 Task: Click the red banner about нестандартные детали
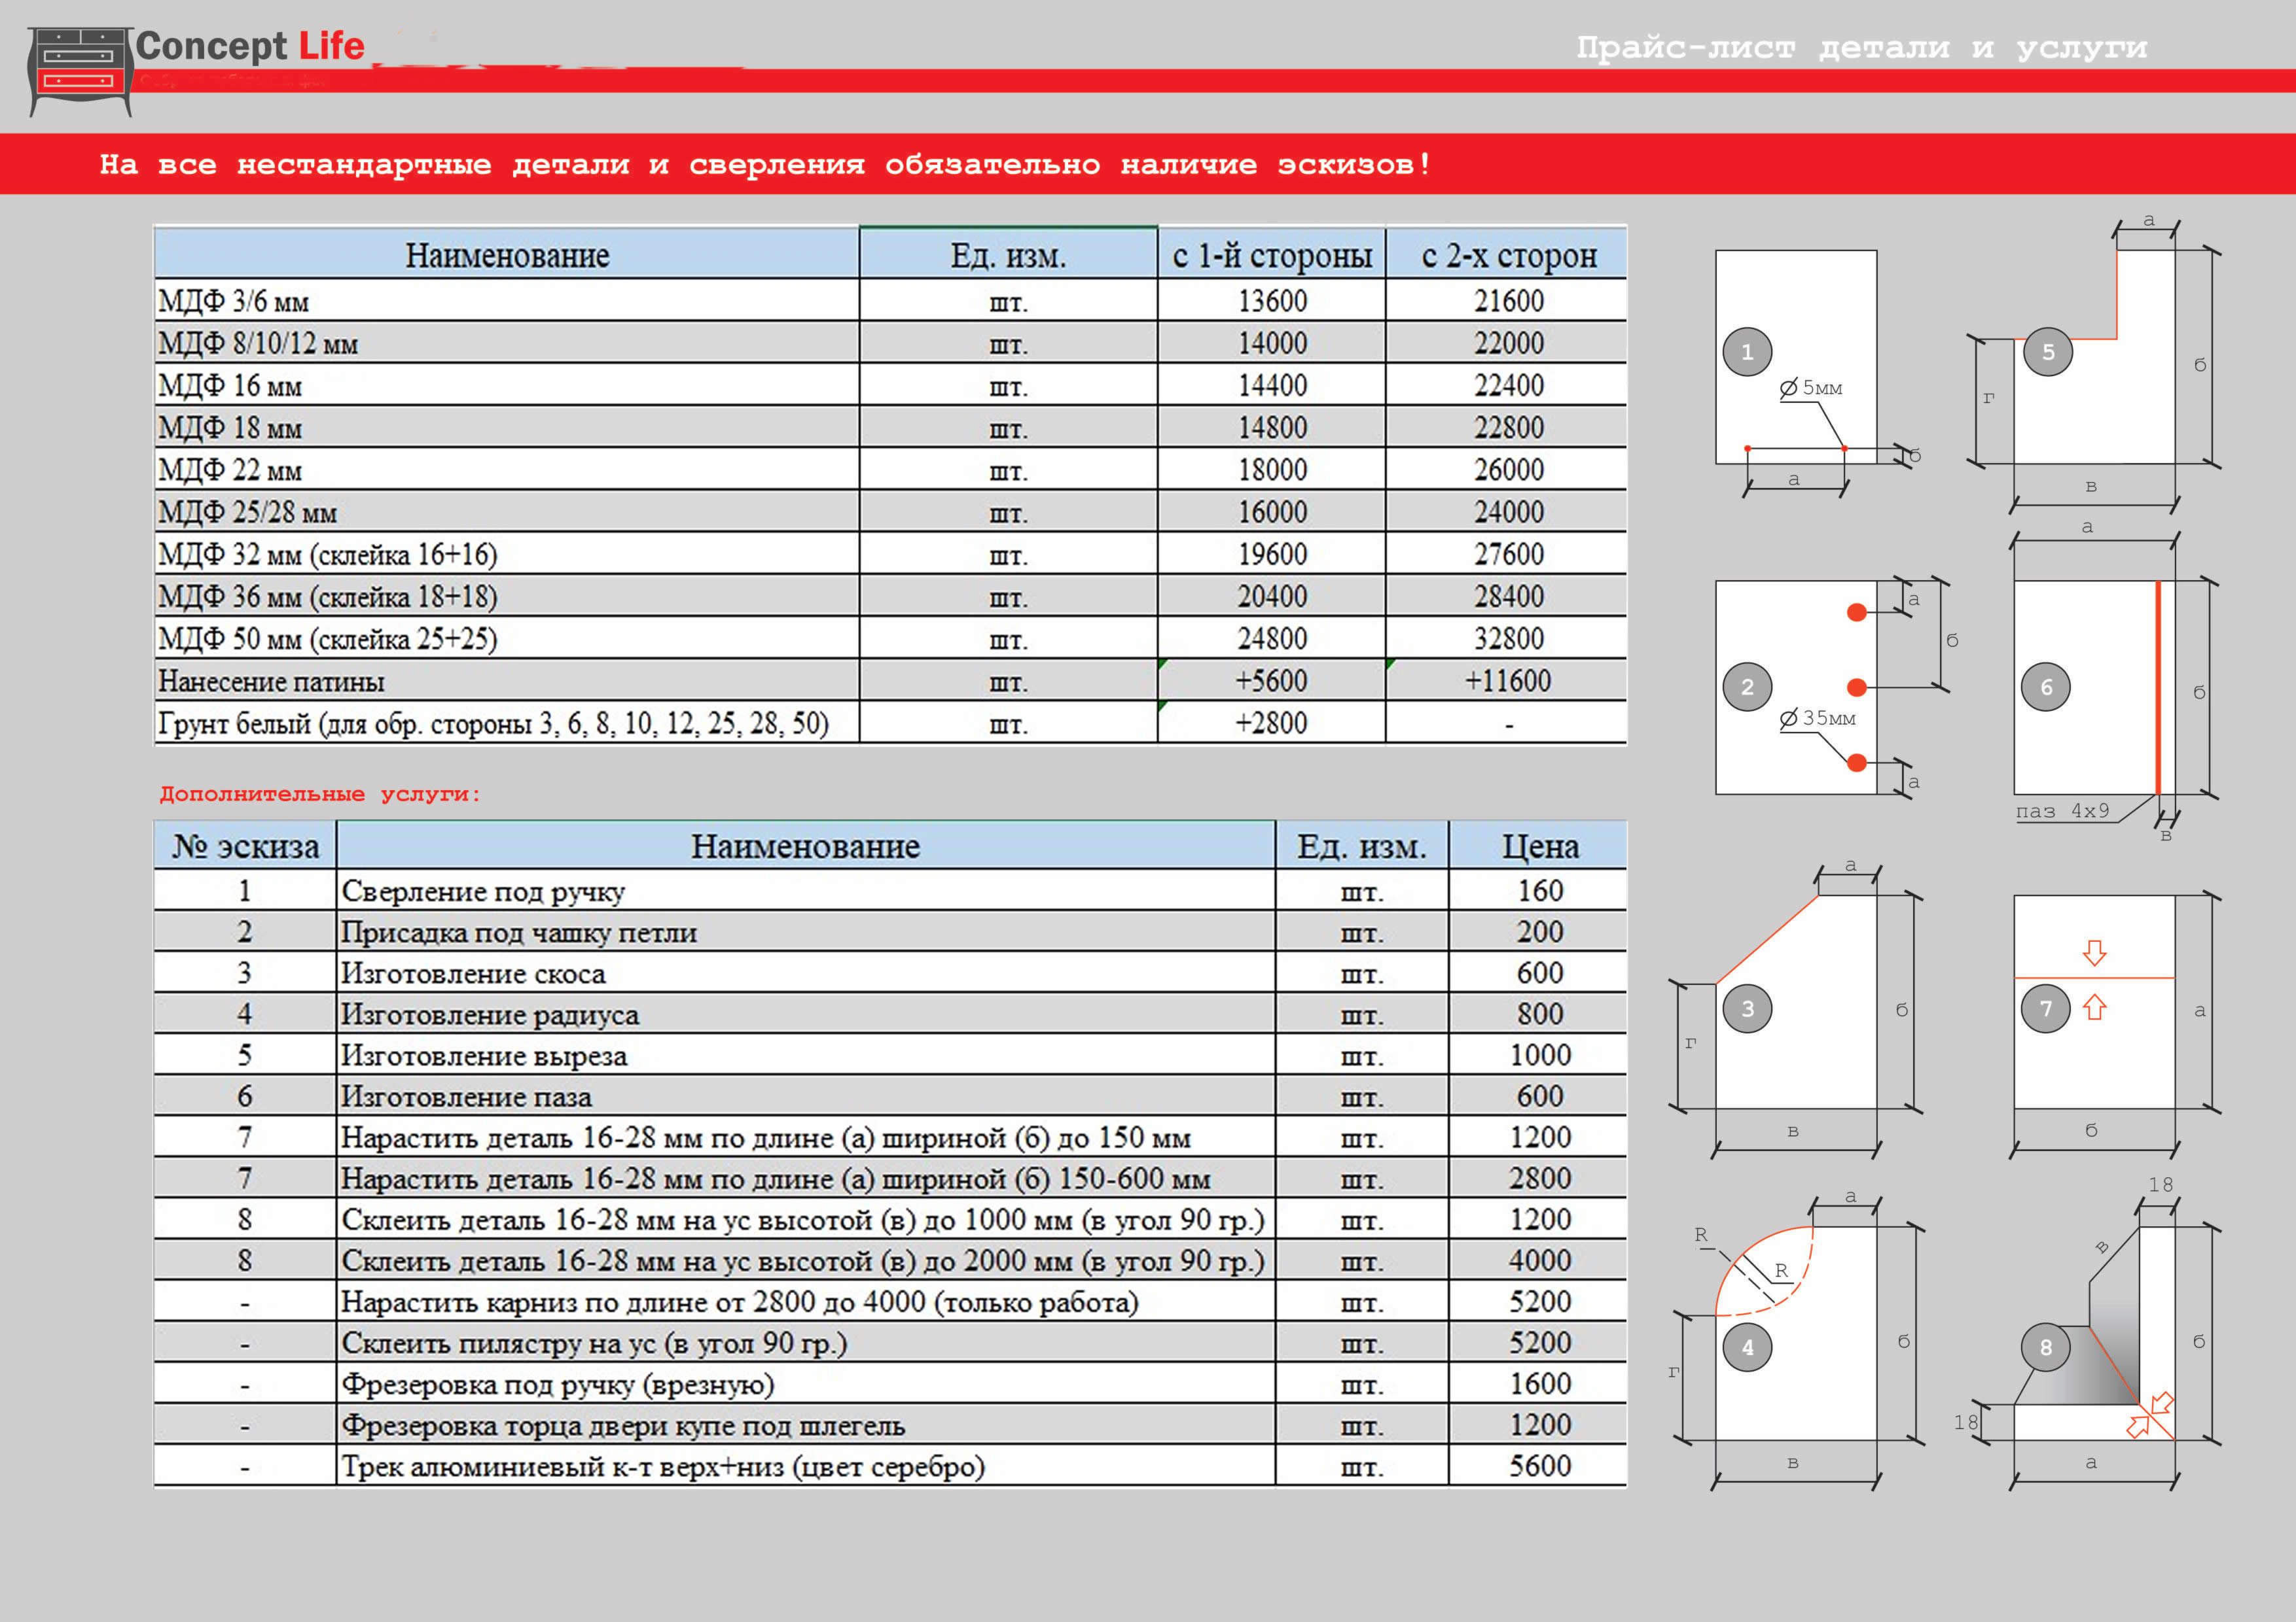pos(765,164)
